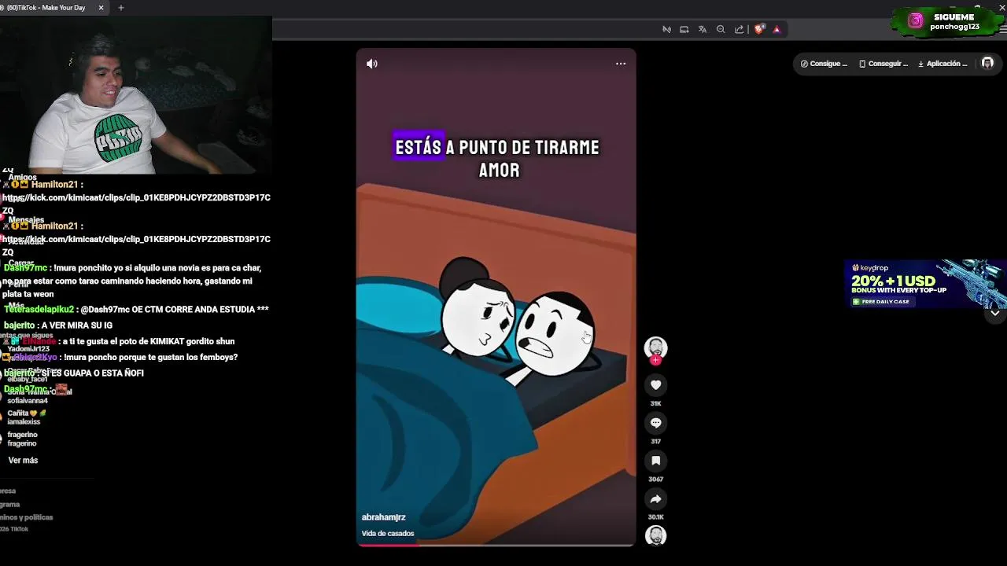Follow creator with red plus badge

click(x=655, y=361)
